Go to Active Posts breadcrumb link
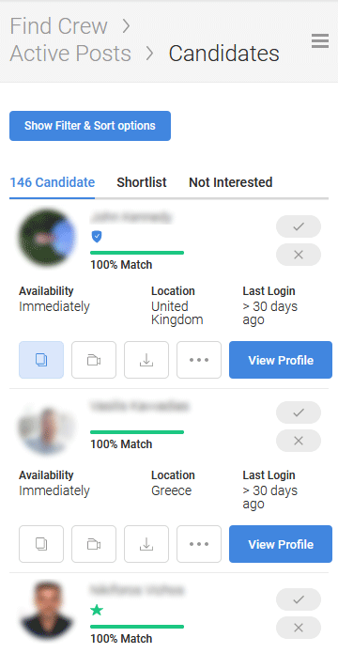The image size is (338, 653). [70, 54]
